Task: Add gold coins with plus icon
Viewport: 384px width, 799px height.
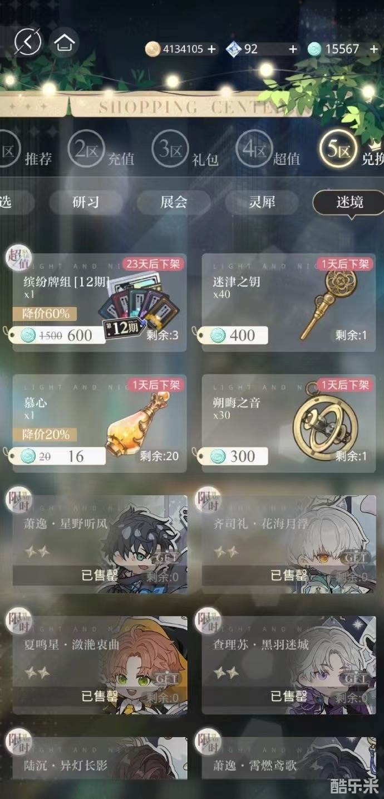Action: [211, 49]
